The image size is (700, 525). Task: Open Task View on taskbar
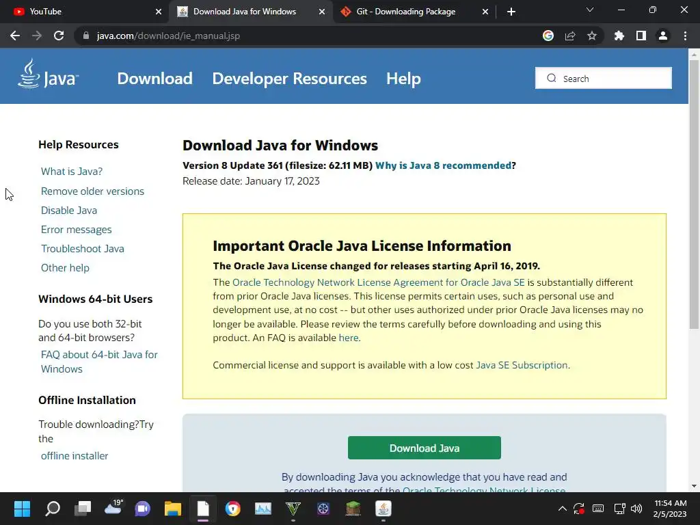(83, 509)
